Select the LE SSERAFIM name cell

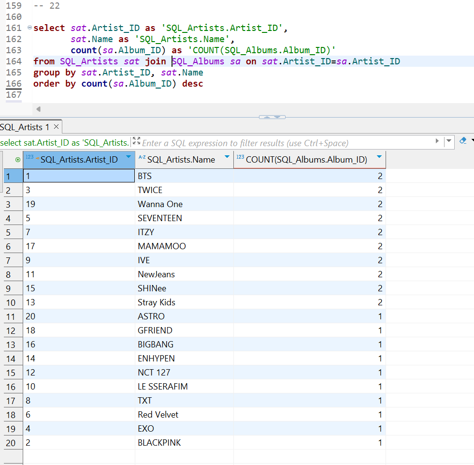coord(184,386)
